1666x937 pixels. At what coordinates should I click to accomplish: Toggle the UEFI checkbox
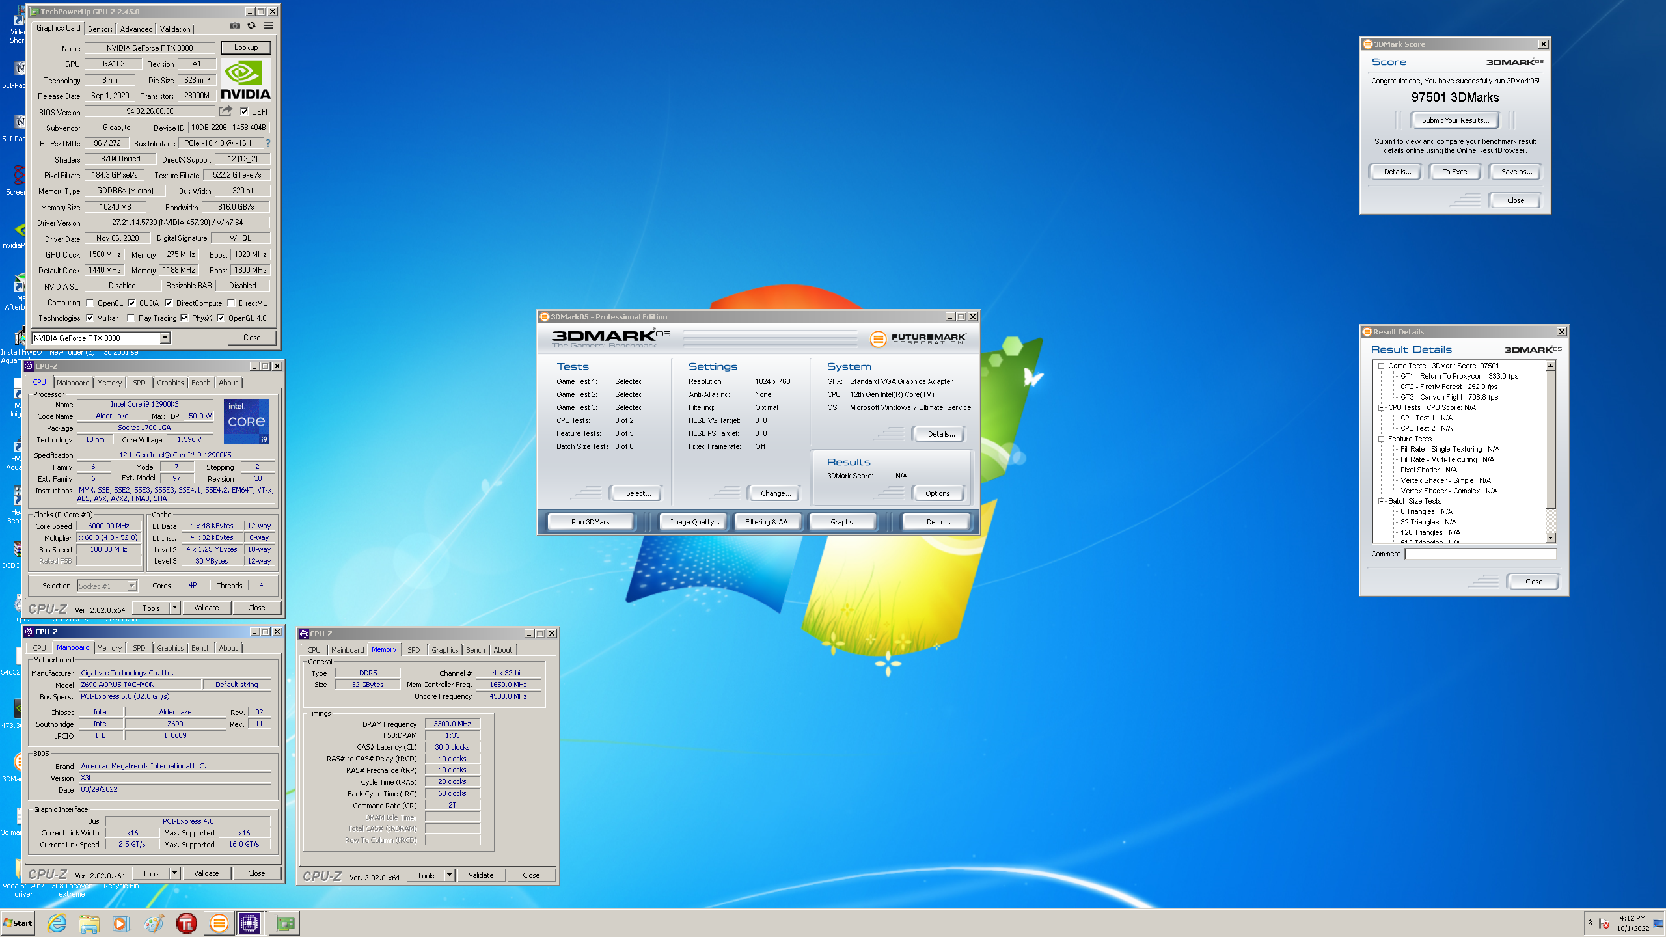[244, 111]
